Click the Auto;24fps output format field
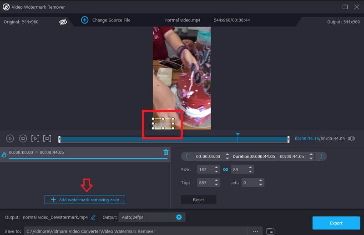This screenshot has height=235, width=364. [x=146, y=217]
